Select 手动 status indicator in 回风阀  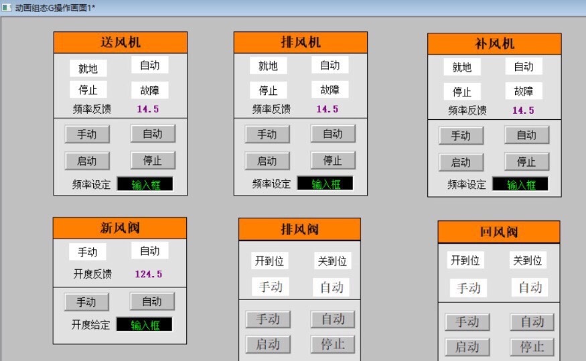pyautogui.click(x=468, y=288)
